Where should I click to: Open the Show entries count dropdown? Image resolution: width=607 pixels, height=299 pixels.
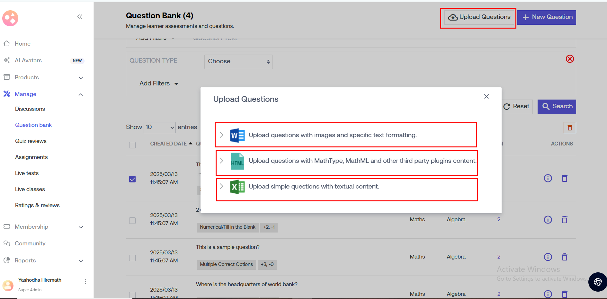tap(159, 128)
